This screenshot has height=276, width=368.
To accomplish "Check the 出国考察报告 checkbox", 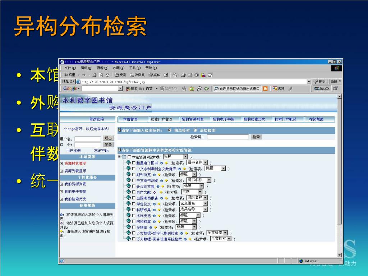I will tap(134, 198).
